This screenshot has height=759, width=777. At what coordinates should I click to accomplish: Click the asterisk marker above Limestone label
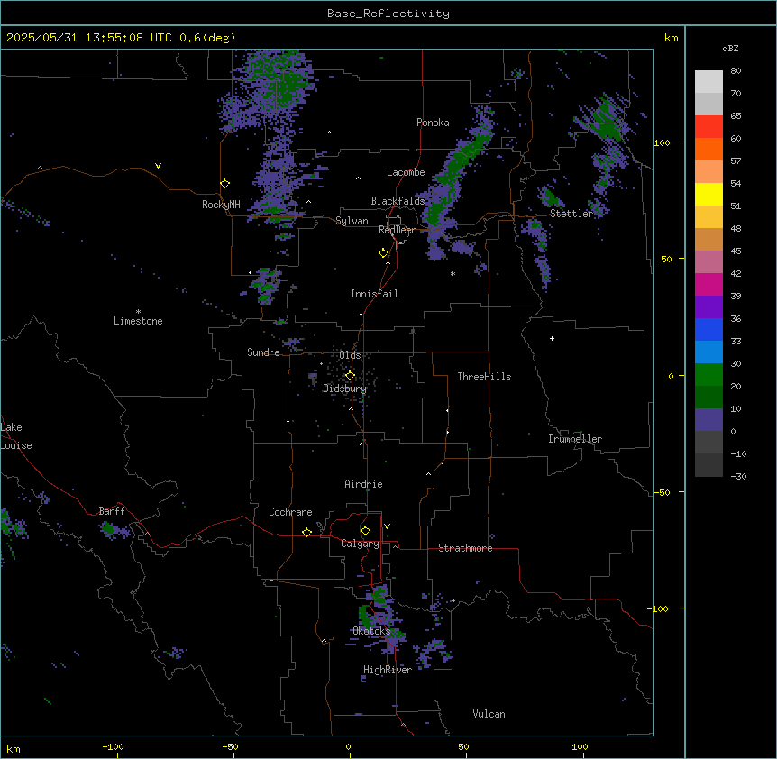click(x=138, y=312)
